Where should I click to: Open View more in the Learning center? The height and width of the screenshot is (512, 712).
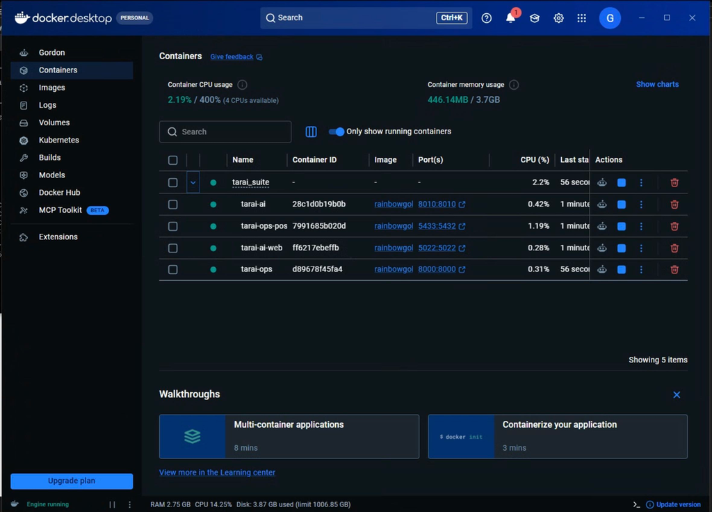pyautogui.click(x=217, y=473)
